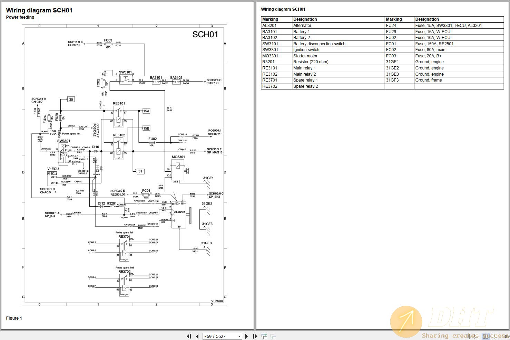
Task: Click the boxed '15B' terminal label
Action: point(146,128)
